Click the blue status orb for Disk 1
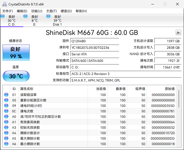The image size is (184, 150). tap(48, 16)
